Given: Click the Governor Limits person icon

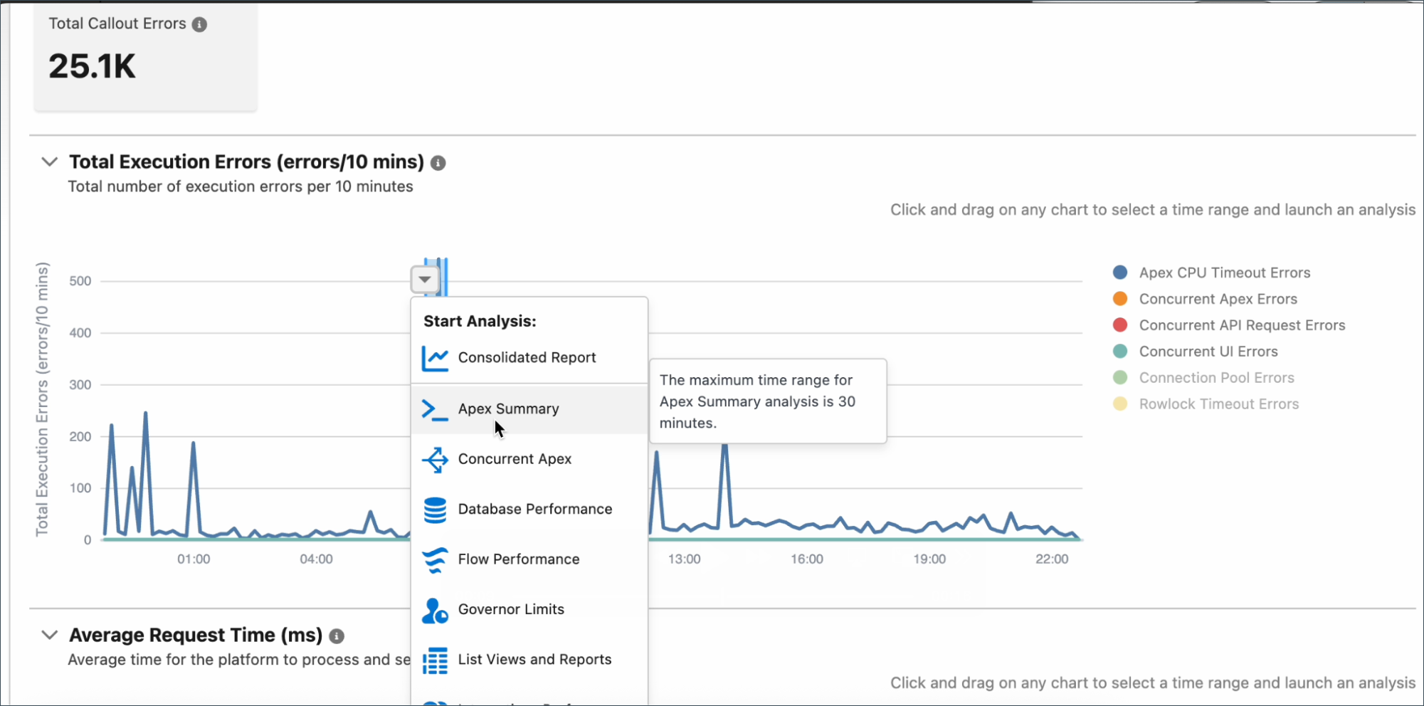Looking at the screenshot, I should (x=435, y=610).
